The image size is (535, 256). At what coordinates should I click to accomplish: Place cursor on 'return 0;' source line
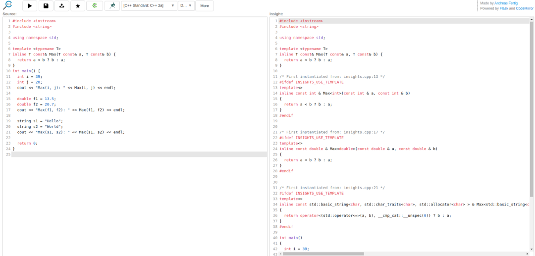27,143
